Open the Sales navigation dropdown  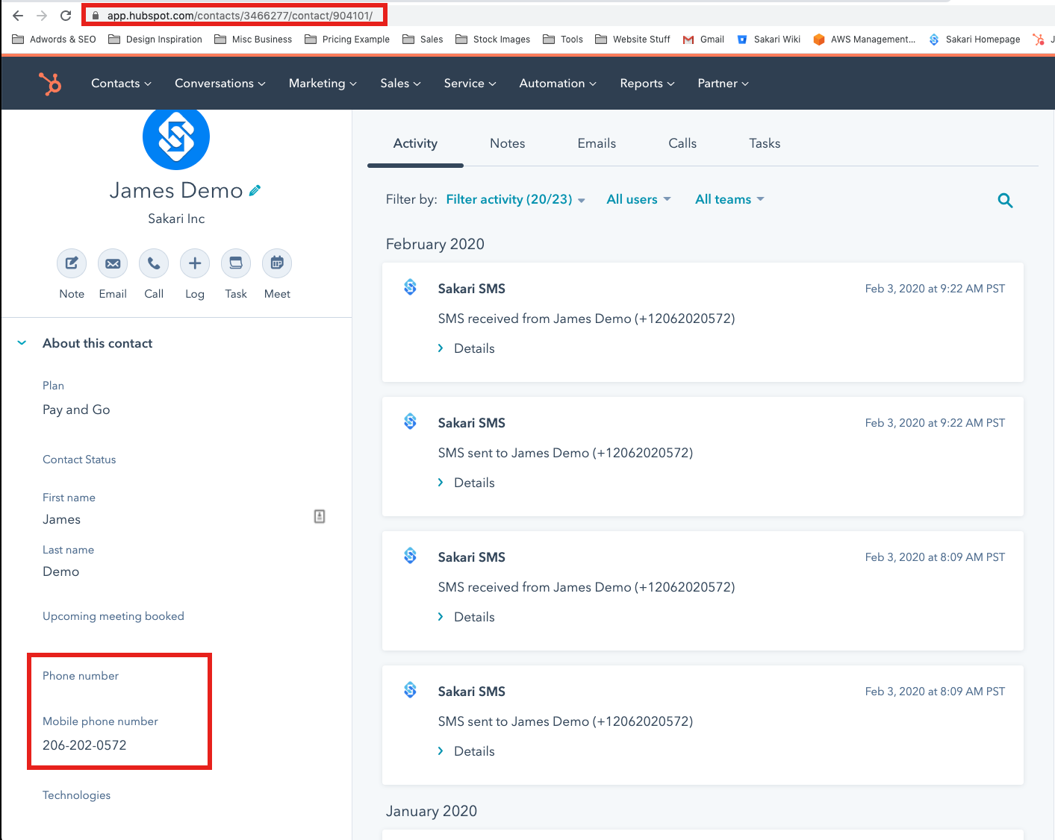400,84
